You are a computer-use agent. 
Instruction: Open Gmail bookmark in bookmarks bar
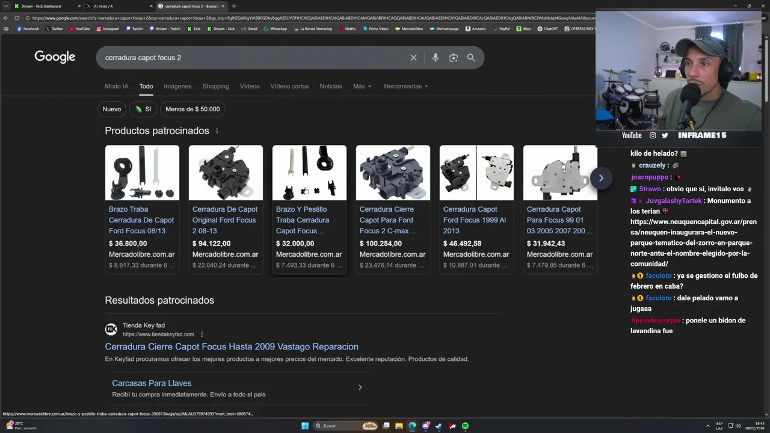249,29
